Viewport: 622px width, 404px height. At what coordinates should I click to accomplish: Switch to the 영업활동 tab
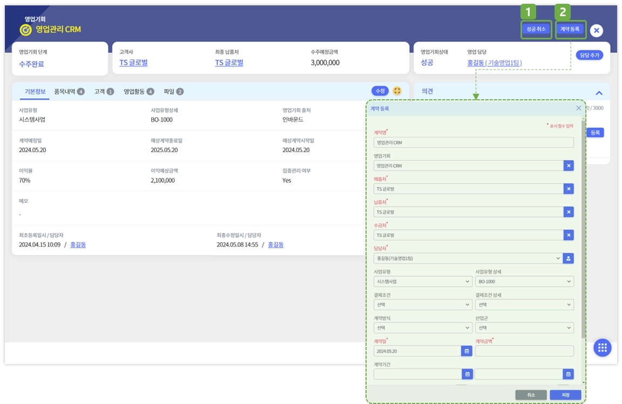pyautogui.click(x=139, y=92)
